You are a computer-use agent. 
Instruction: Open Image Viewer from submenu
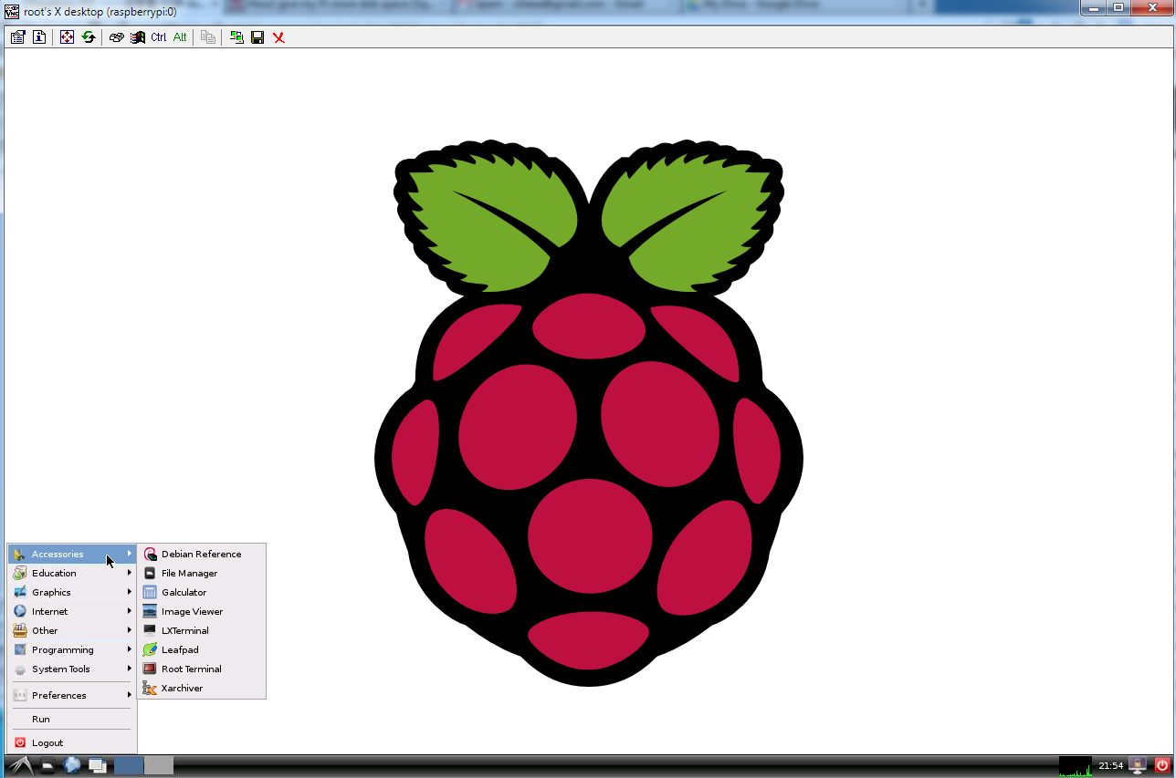202,612
